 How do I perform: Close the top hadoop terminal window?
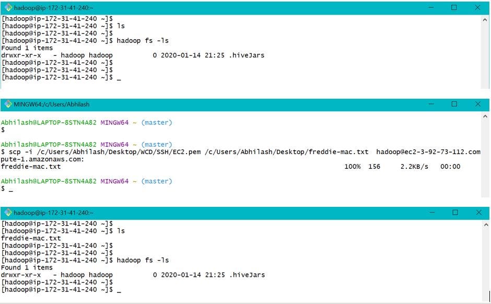(477, 7)
